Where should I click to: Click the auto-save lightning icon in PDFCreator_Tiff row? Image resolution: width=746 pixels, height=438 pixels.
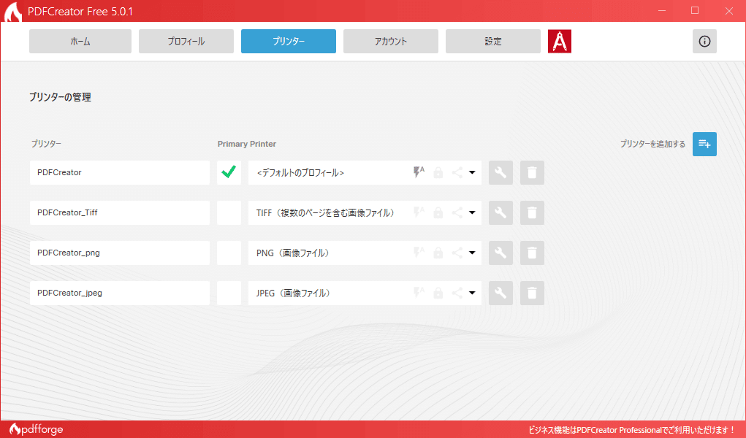pyautogui.click(x=419, y=212)
